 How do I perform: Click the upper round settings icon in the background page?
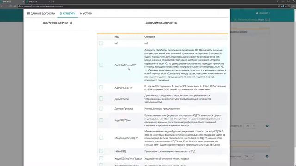coord(267,126)
